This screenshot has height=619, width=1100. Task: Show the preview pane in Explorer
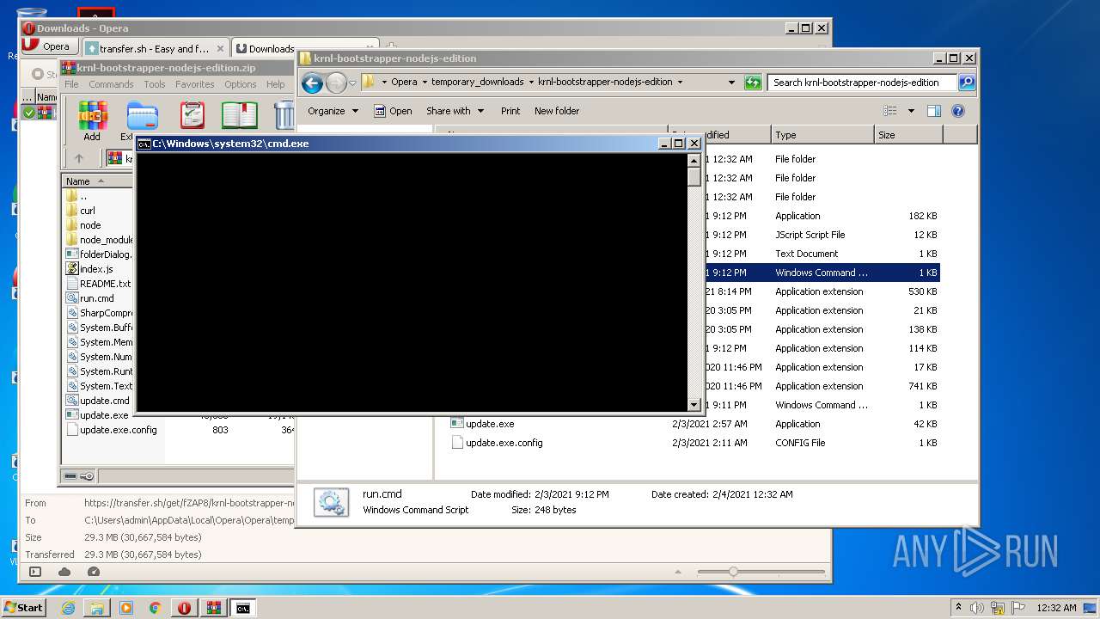pyautogui.click(x=934, y=111)
